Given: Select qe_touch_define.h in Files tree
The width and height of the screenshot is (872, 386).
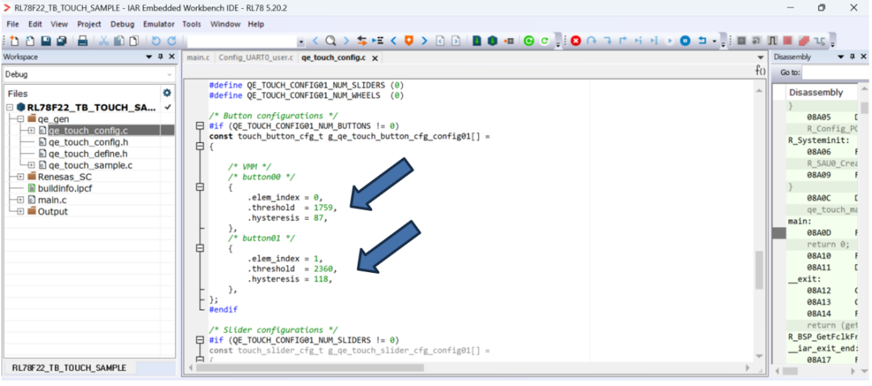Looking at the screenshot, I should 87,153.
